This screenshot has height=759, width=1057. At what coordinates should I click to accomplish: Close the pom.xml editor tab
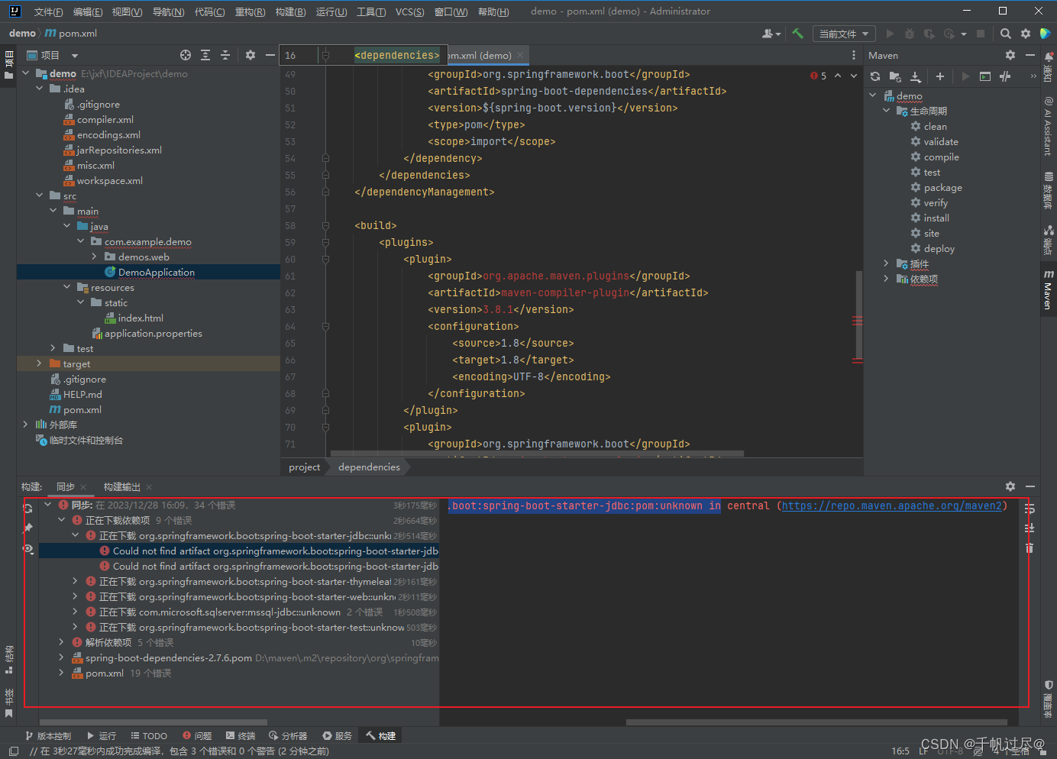(x=520, y=55)
